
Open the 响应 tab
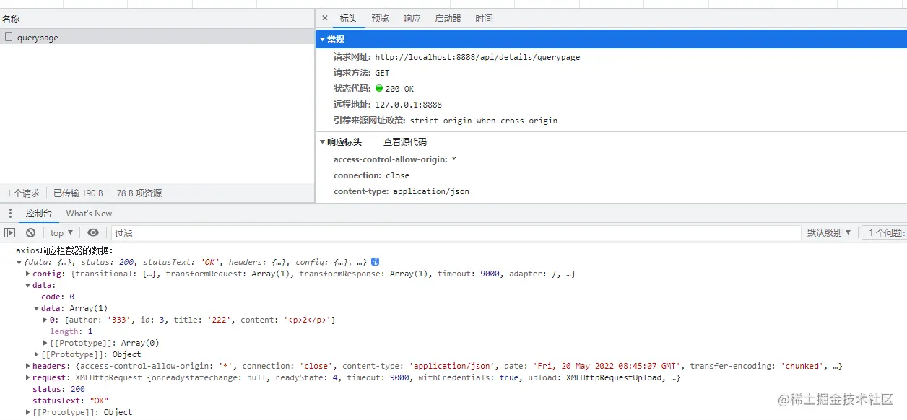coord(412,19)
